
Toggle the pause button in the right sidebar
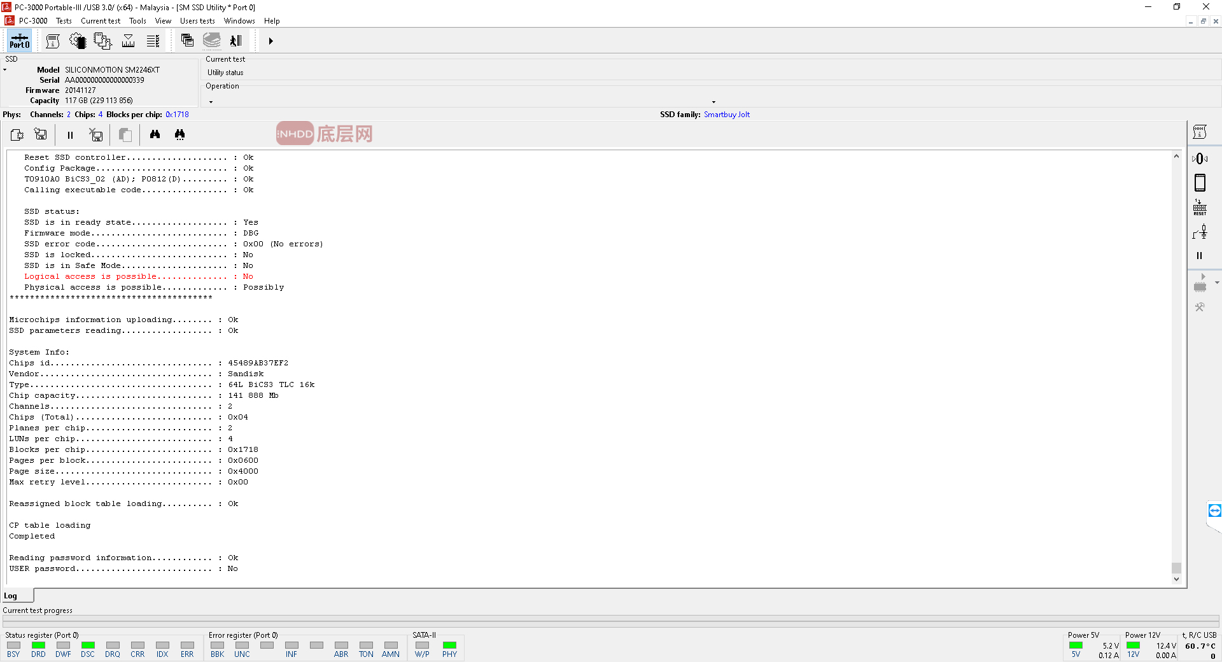click(x=1199, y=256)
